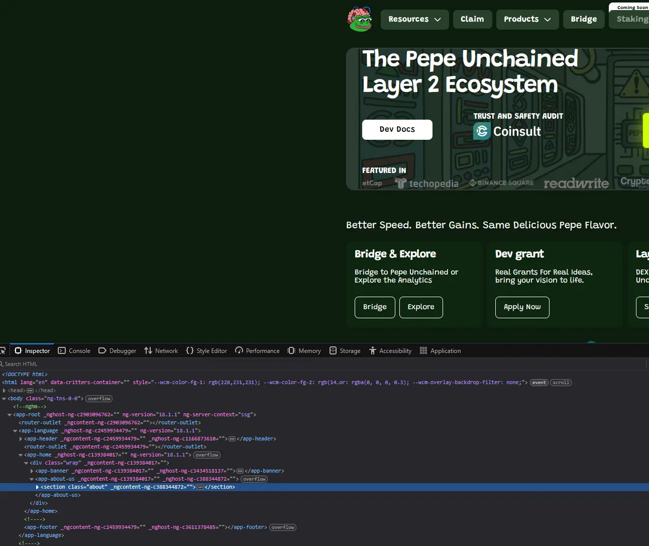Open the Application tab
Viewport: 649px width, 546px height.
(440, 351)
